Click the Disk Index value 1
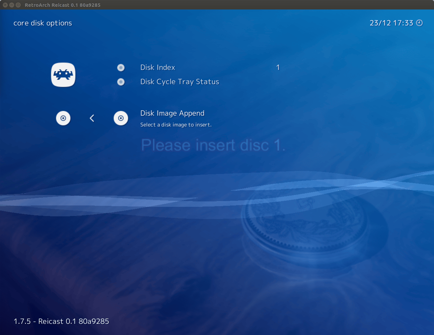 click(x=278, y=67)
